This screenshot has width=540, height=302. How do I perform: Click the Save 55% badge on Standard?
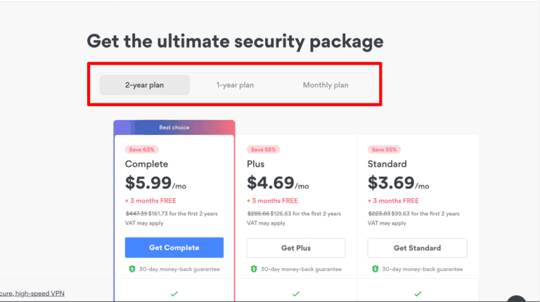[385, 150]
